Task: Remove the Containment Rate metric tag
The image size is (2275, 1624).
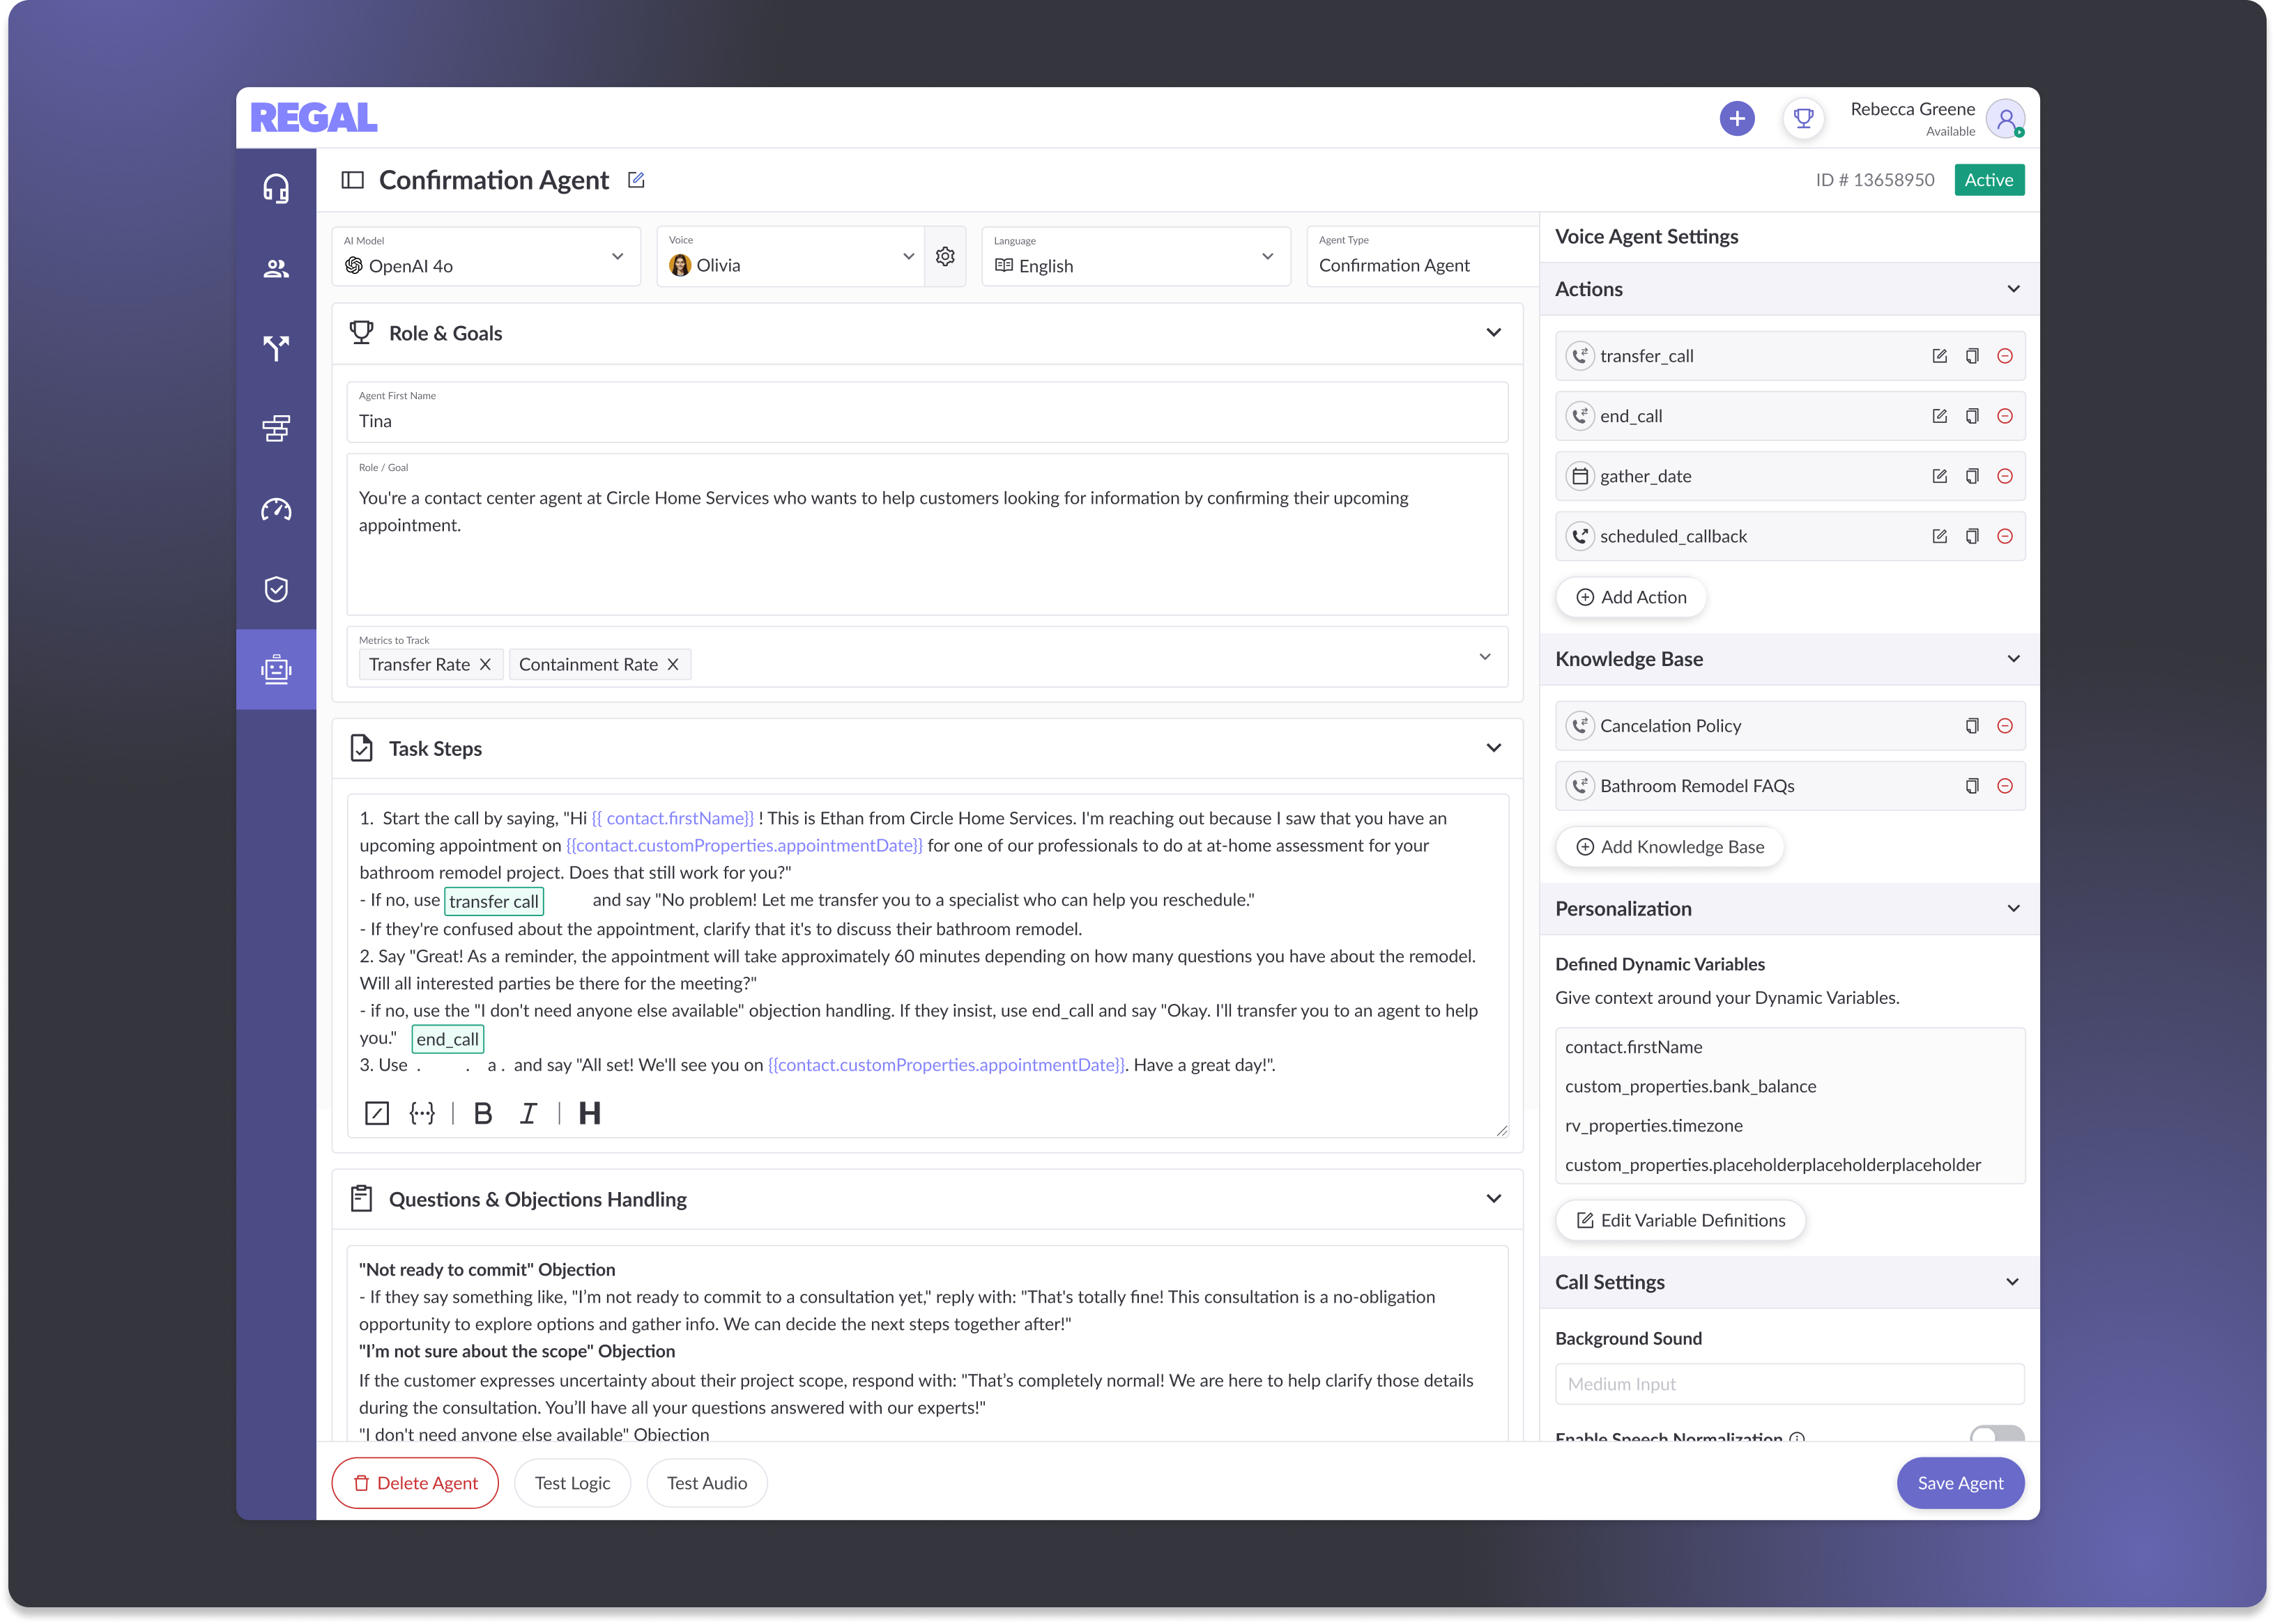Action: point(673,664)
